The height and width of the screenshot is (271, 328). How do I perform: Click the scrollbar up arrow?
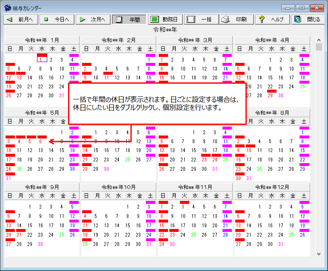pyautogui.click(x=319, y=40)
